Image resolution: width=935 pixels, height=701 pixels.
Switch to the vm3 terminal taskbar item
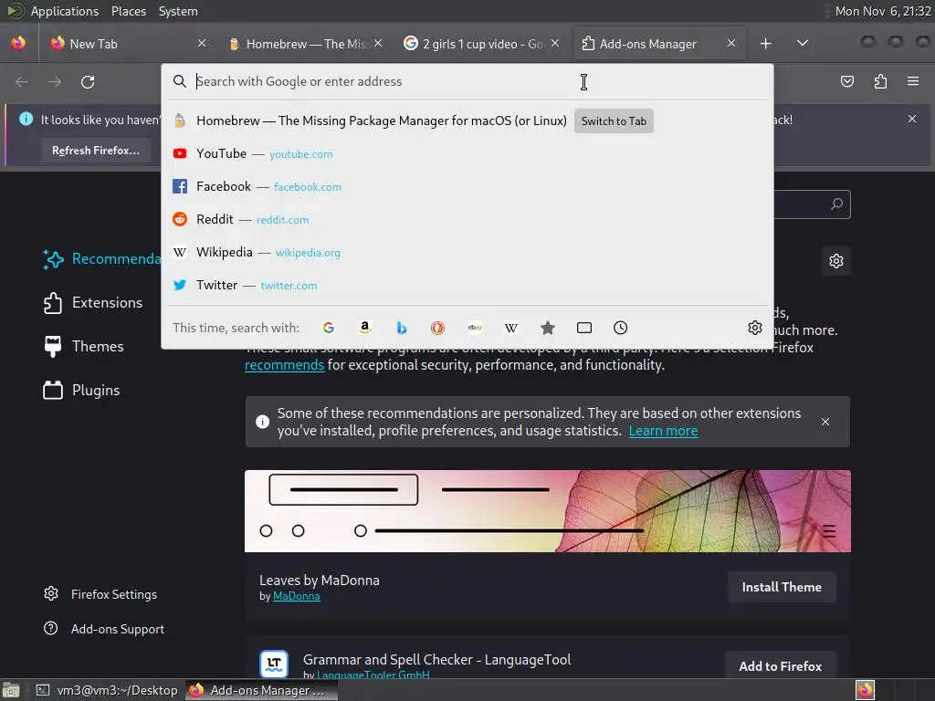[108, 690]
